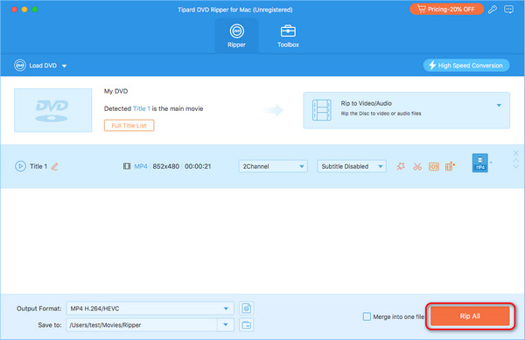Click the 852x480 resolution text
525x340 pixels.
(x=165, y=166)
